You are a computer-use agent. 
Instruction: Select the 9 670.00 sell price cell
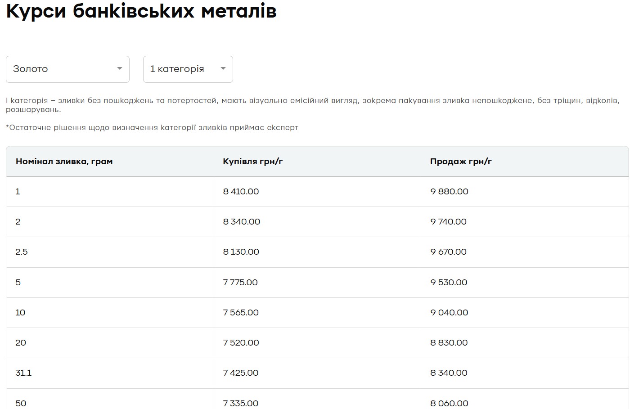525,252
